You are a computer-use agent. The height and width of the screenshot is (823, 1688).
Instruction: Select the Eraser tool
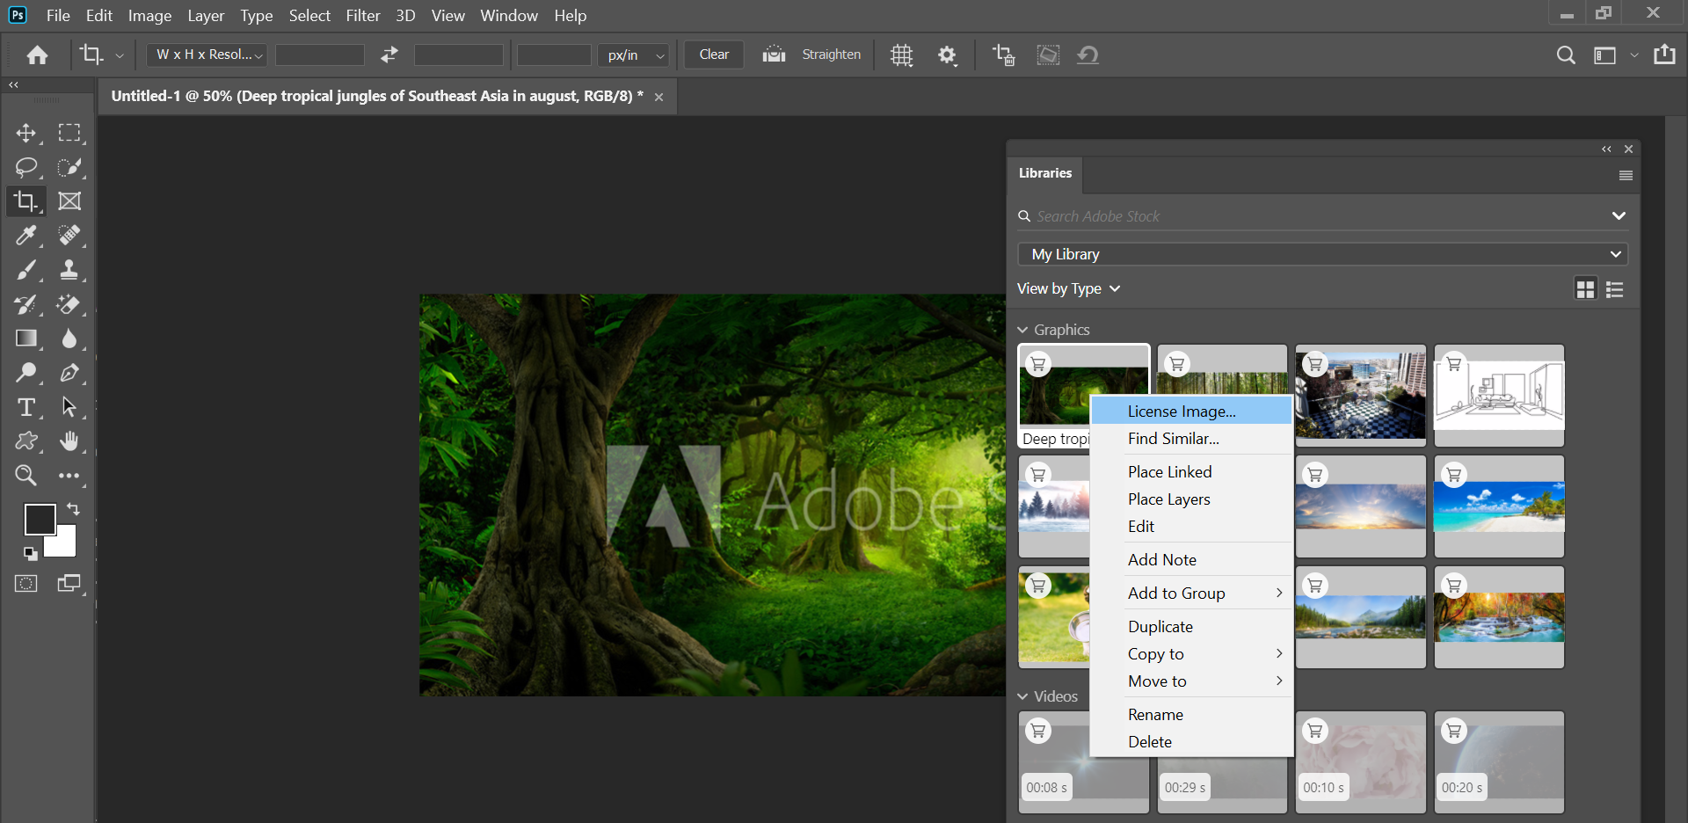(x=69, y=304)
